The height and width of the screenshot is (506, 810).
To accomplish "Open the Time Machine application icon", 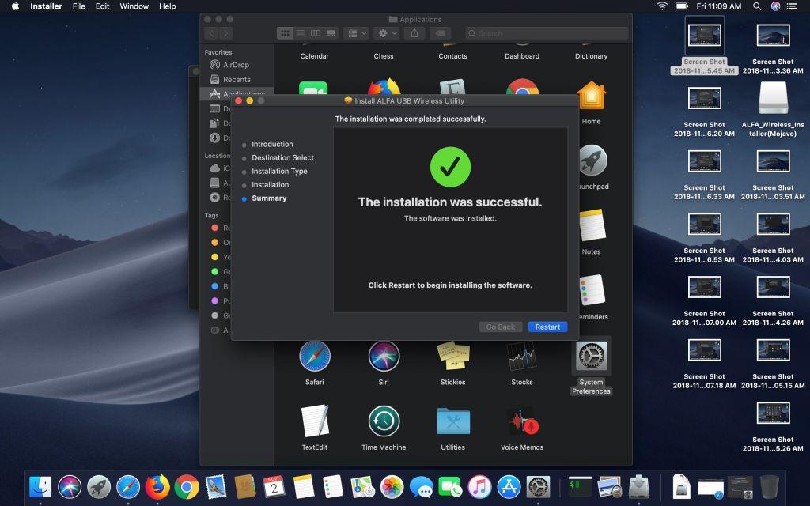I will tap(384, 421).
